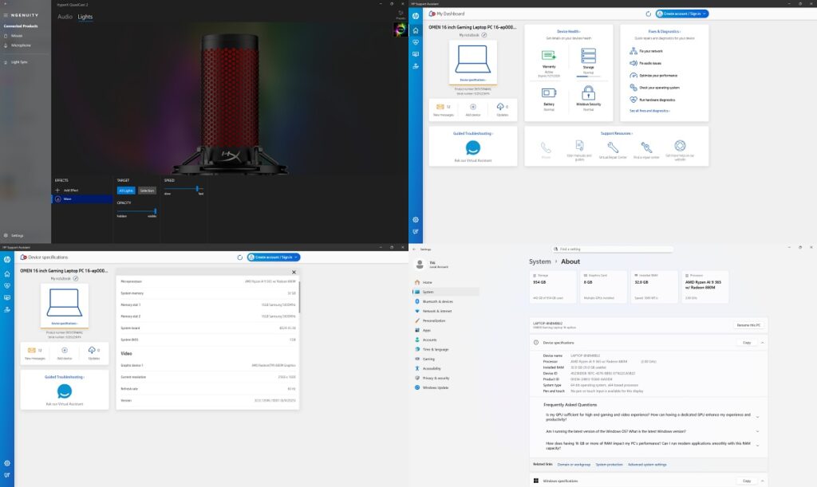Open Network & internet in Settings
The width and height of the screenshot is (817, 487).
[437, 311]
